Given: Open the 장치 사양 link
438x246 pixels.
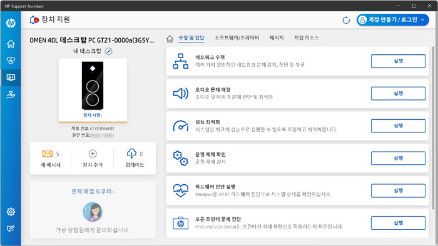Looking at the screenshot, I should tap(93, 115).
